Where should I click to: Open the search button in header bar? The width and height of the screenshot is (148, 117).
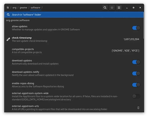coord(105,7)
